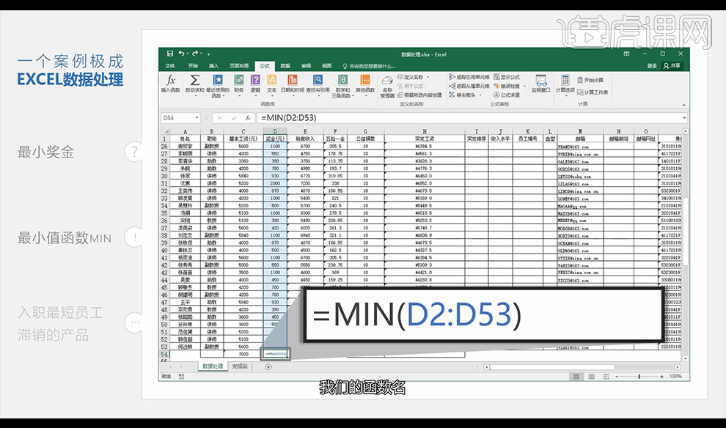Click 开始计算 calculate now button

click(x=590, y=80)
